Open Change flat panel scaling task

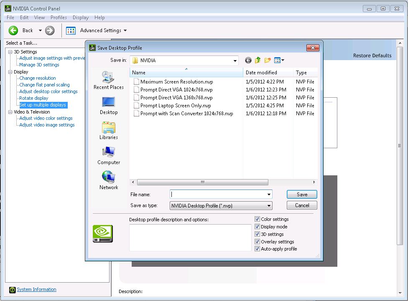[x=44, y=85]
